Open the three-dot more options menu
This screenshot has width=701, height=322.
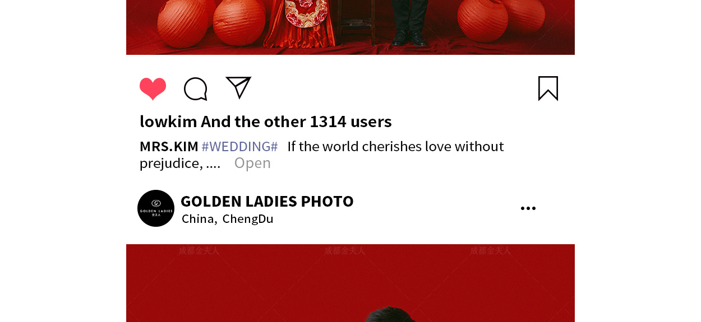(528, 208)
